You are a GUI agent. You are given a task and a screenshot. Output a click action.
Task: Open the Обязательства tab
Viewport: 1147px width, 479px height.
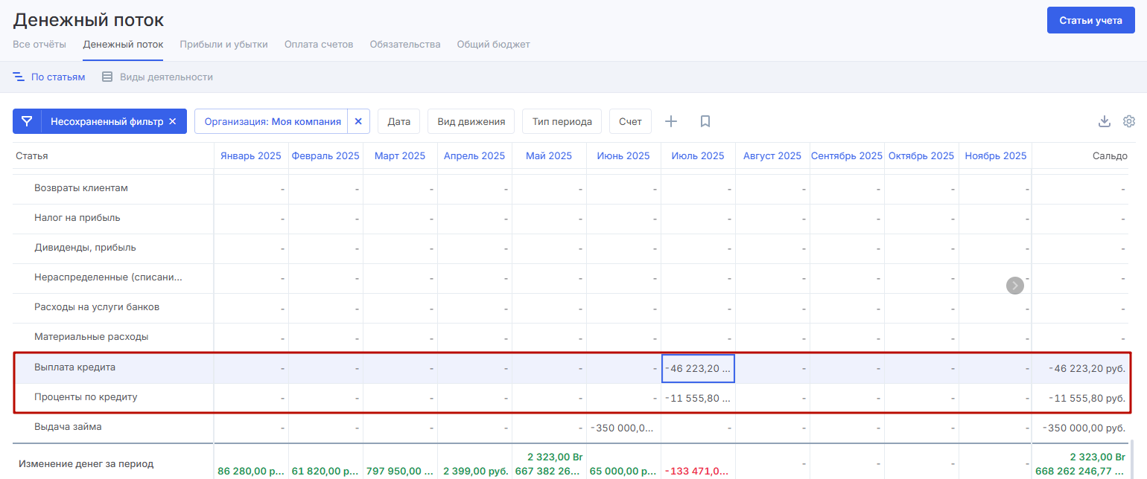point(405,44)
